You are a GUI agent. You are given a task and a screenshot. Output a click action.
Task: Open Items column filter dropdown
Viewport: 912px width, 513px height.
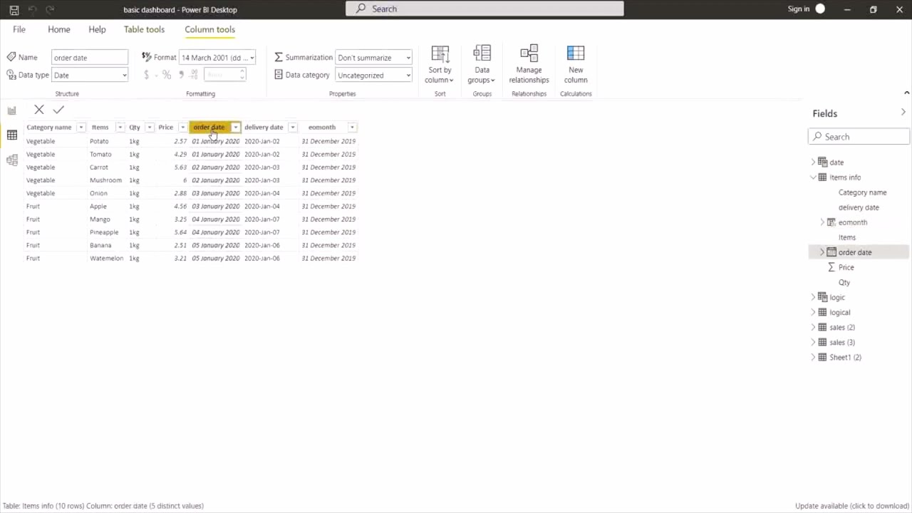(120, 128)
